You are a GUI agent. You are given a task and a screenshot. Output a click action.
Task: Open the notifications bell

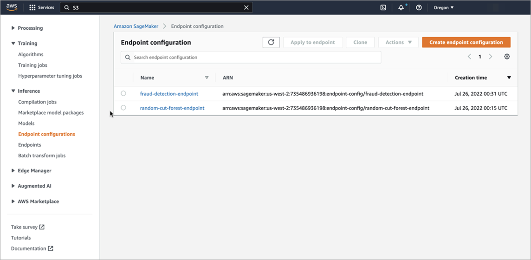click(x=401, y=7)
